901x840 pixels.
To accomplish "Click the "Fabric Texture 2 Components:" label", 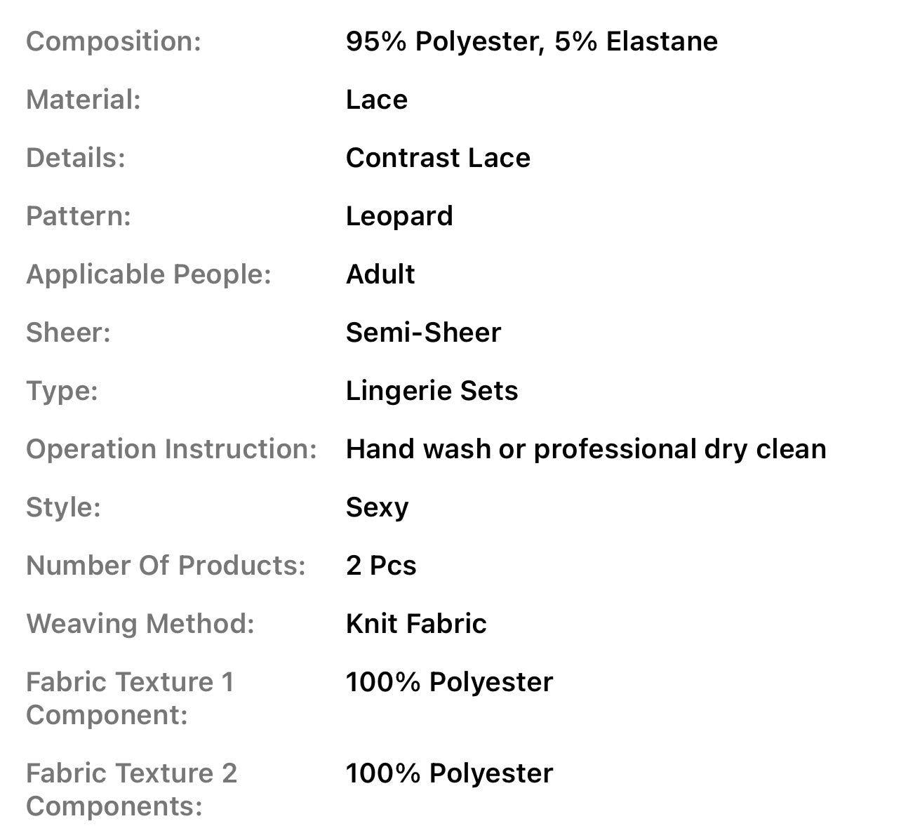I will (132, 789).
